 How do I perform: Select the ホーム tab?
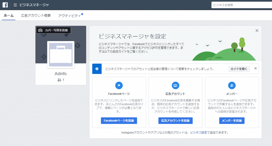pos(9,16)
